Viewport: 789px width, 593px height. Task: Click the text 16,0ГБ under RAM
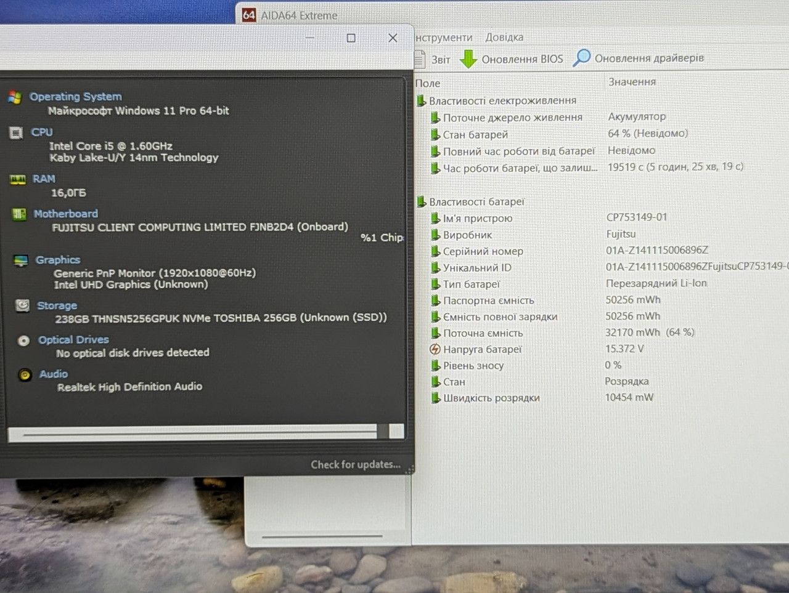click(68, 193)
